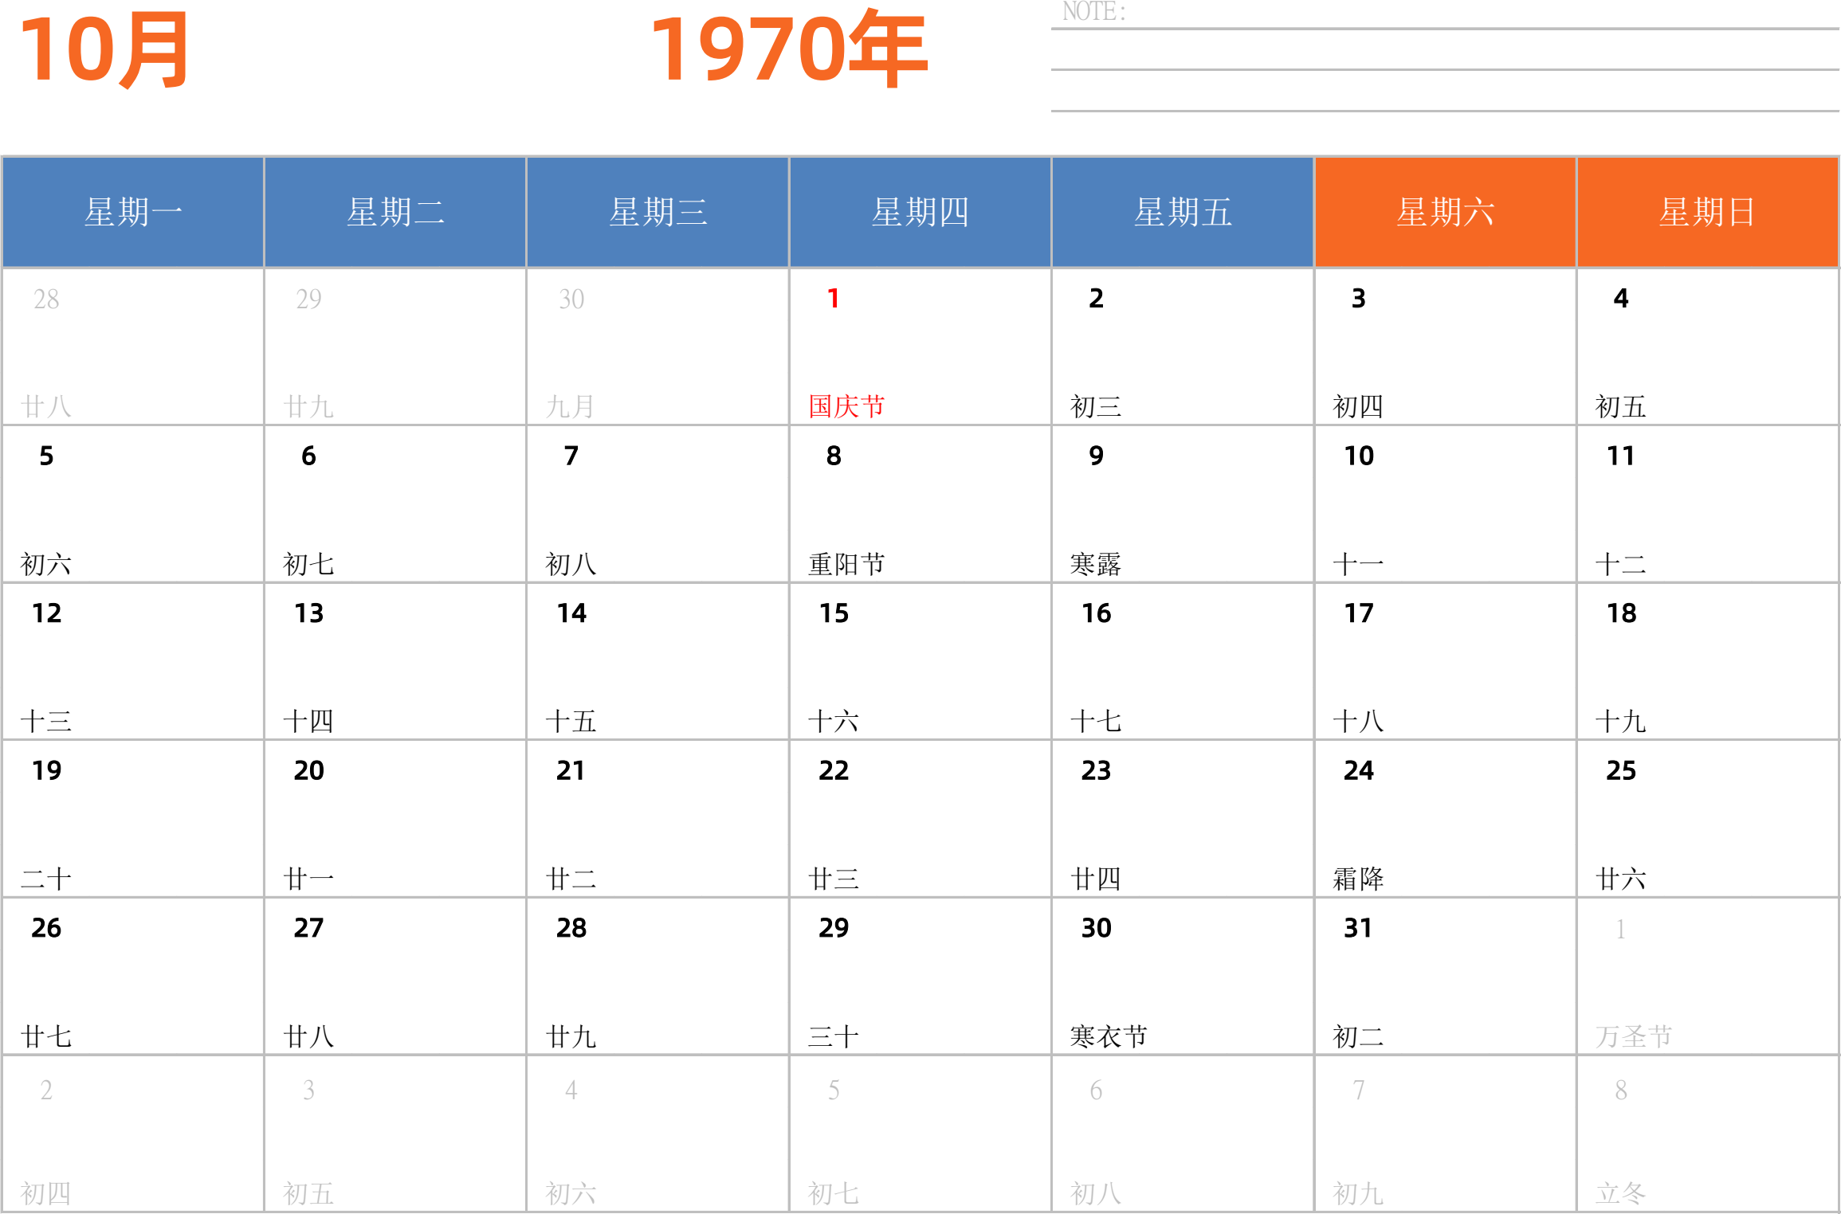Select the 星期二 column header
Image resolution: width=1841 pixels, height=1214 pixels.
(x=395, y=212)
